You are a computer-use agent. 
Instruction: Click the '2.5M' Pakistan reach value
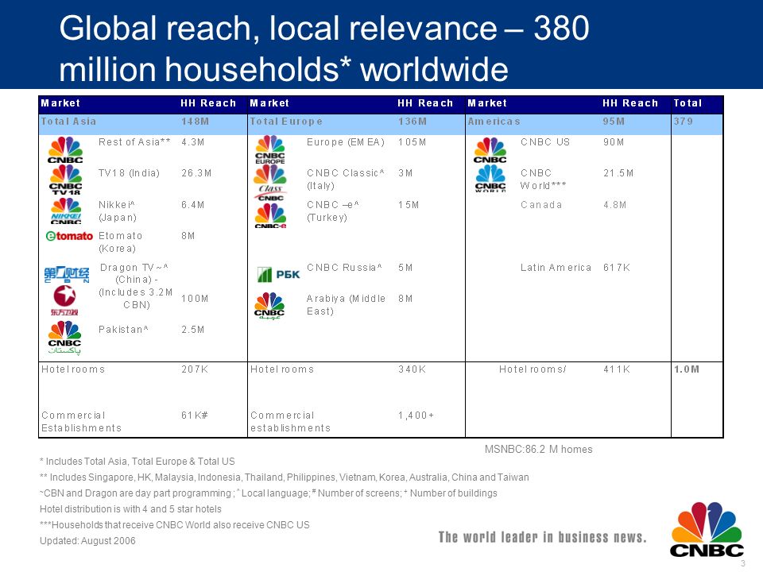click(x=192, y=330)
